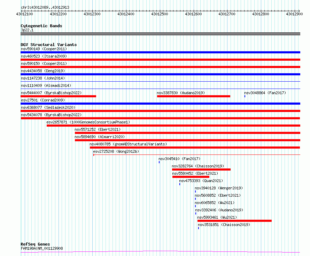
Task: Click the nsv5894690 (Almarri2020) label
Action: click(x=100, y=137)
